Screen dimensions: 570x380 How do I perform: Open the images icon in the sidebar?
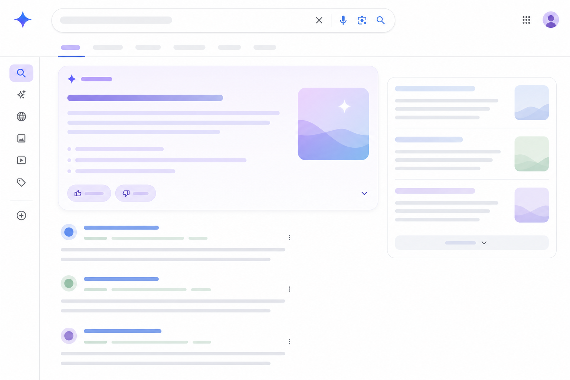(x=21, y=138)
